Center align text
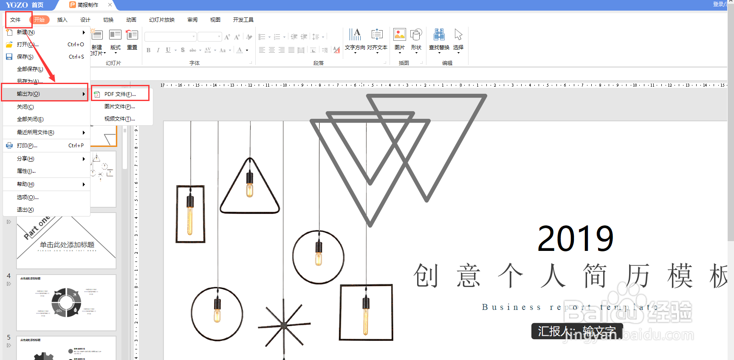Screen dimensions: 734x360 272,50
